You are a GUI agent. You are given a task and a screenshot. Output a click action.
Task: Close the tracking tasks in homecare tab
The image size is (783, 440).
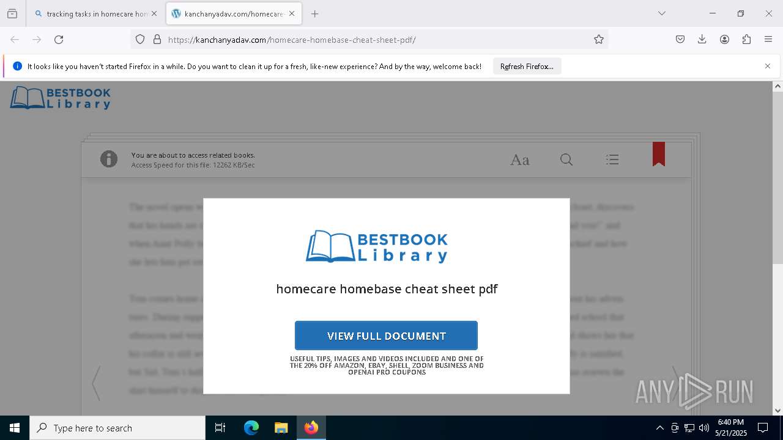coord(154,13)
